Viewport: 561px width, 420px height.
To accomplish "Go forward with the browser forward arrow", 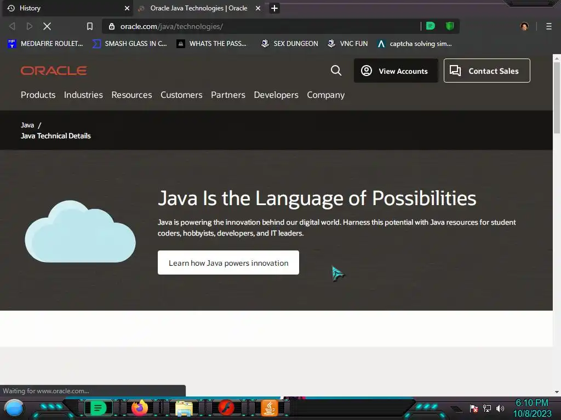I will click(30, 26).
